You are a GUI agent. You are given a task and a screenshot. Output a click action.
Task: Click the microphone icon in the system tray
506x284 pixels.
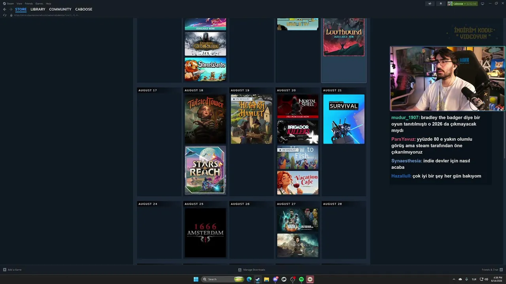click(466, 279)
